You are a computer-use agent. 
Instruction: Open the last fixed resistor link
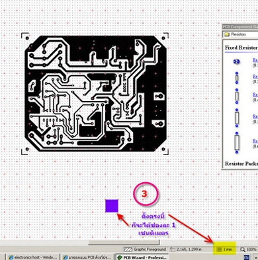pyautogui.click(x=255, y=141)
